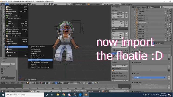Open the View menu in outliner header
The image size is (173, 97).
pos(138,7)
